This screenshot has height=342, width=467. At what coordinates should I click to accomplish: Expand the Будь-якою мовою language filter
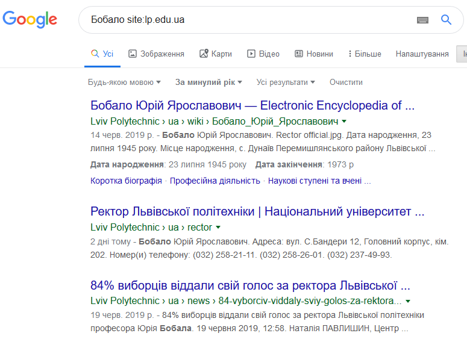coord(124,82)
